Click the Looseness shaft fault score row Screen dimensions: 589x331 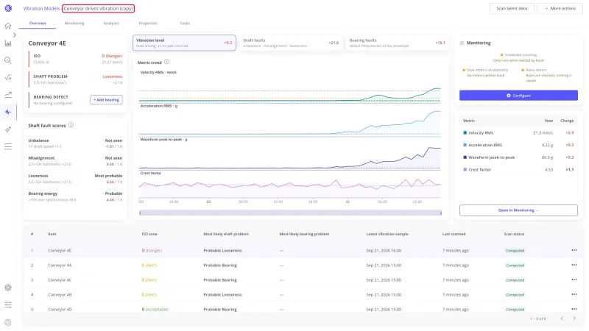[75, 179]
